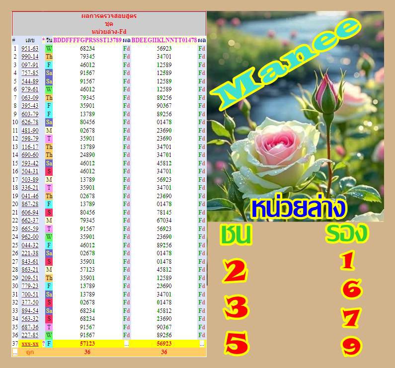Click the yellow M day badge in row 11
The height and width of the screenshot is (368, 395).
pos(49,130)
